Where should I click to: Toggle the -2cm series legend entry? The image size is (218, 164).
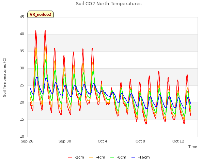76,158
